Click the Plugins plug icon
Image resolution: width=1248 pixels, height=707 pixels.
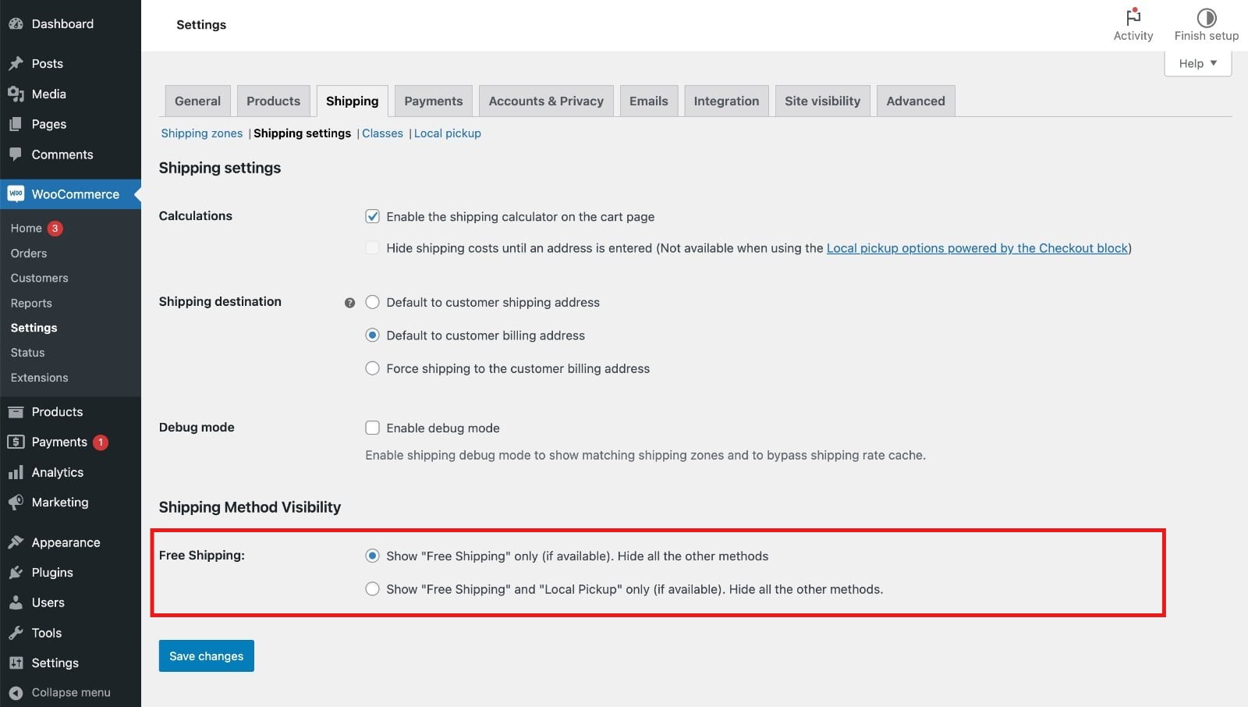[16, 572]
